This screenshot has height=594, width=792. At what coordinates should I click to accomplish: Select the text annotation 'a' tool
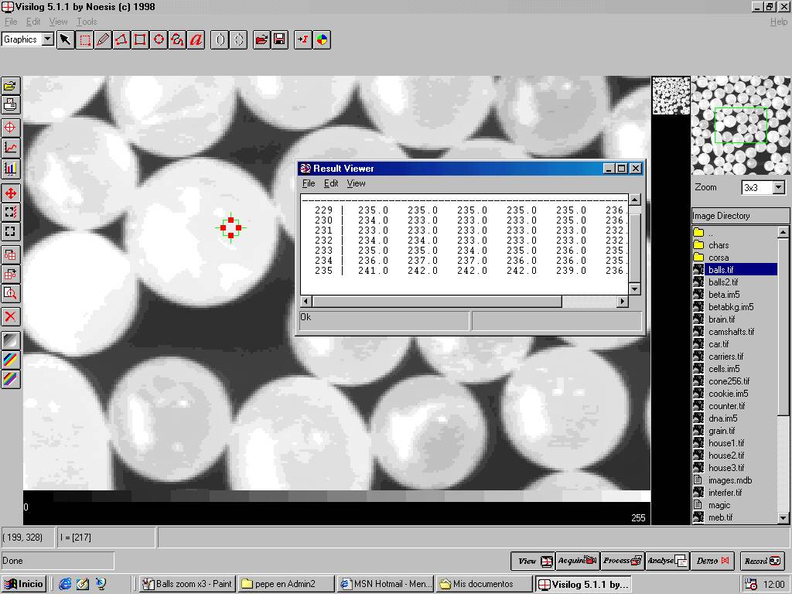pyautogui.click(x=196, y=39)
